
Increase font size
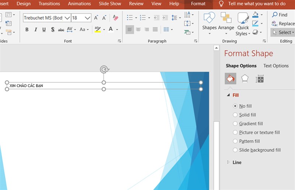tap(96, 18)
